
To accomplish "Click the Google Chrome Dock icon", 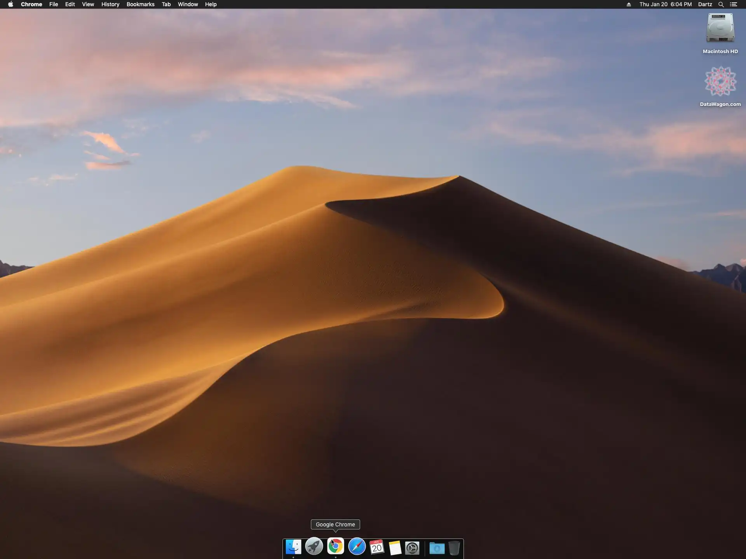I will pos(335,547).
